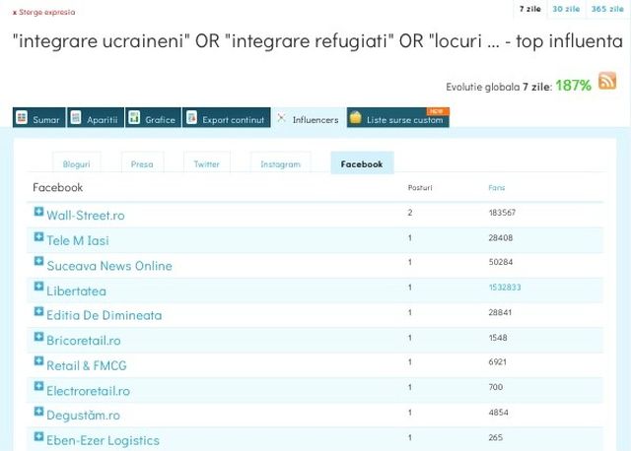The height and width of the screenshot is (451, 631).
Task: Click Bricoretail.ro fans value 1548
Action: pos(498,338)
